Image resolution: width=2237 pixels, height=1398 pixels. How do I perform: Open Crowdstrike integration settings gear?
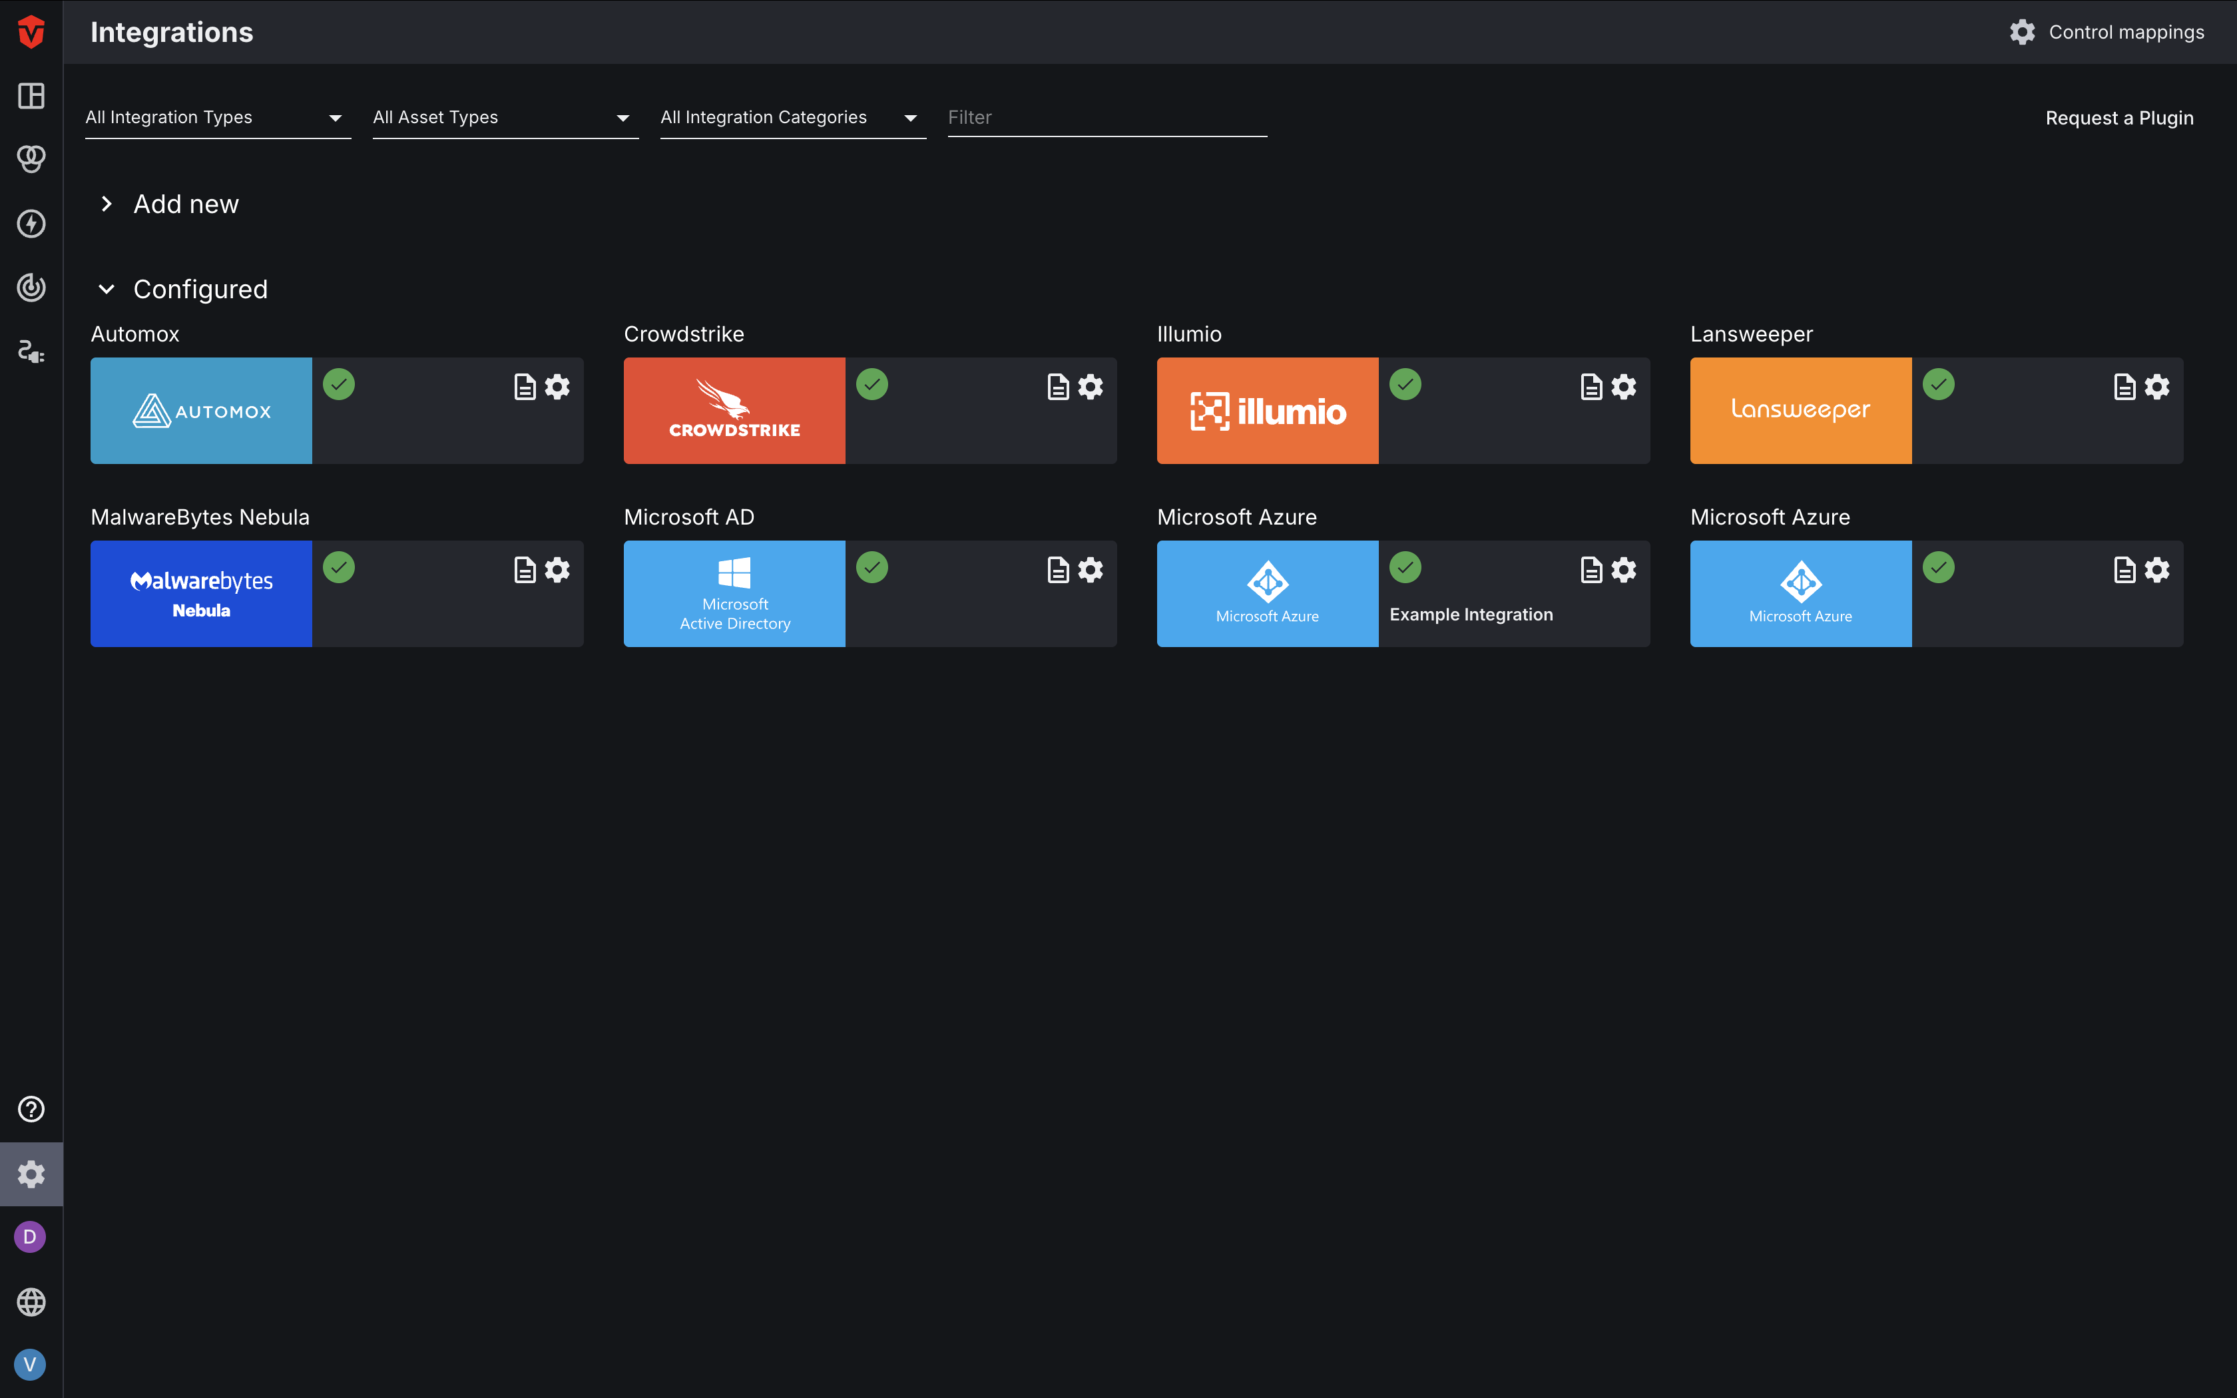pos(1091,387)
